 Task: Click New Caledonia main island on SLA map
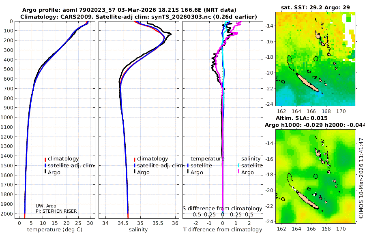click(307, 200)
